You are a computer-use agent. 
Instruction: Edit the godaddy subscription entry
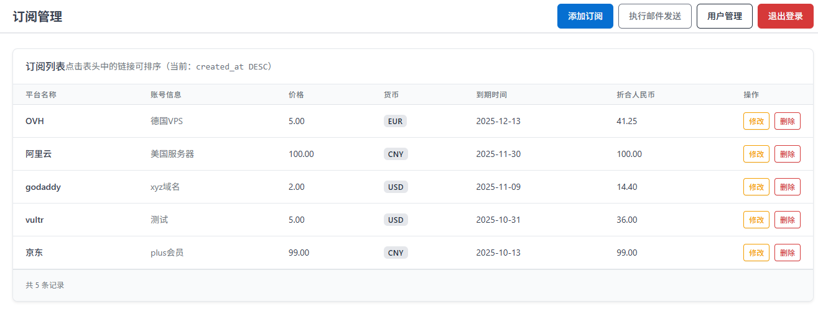coord(756,187)
